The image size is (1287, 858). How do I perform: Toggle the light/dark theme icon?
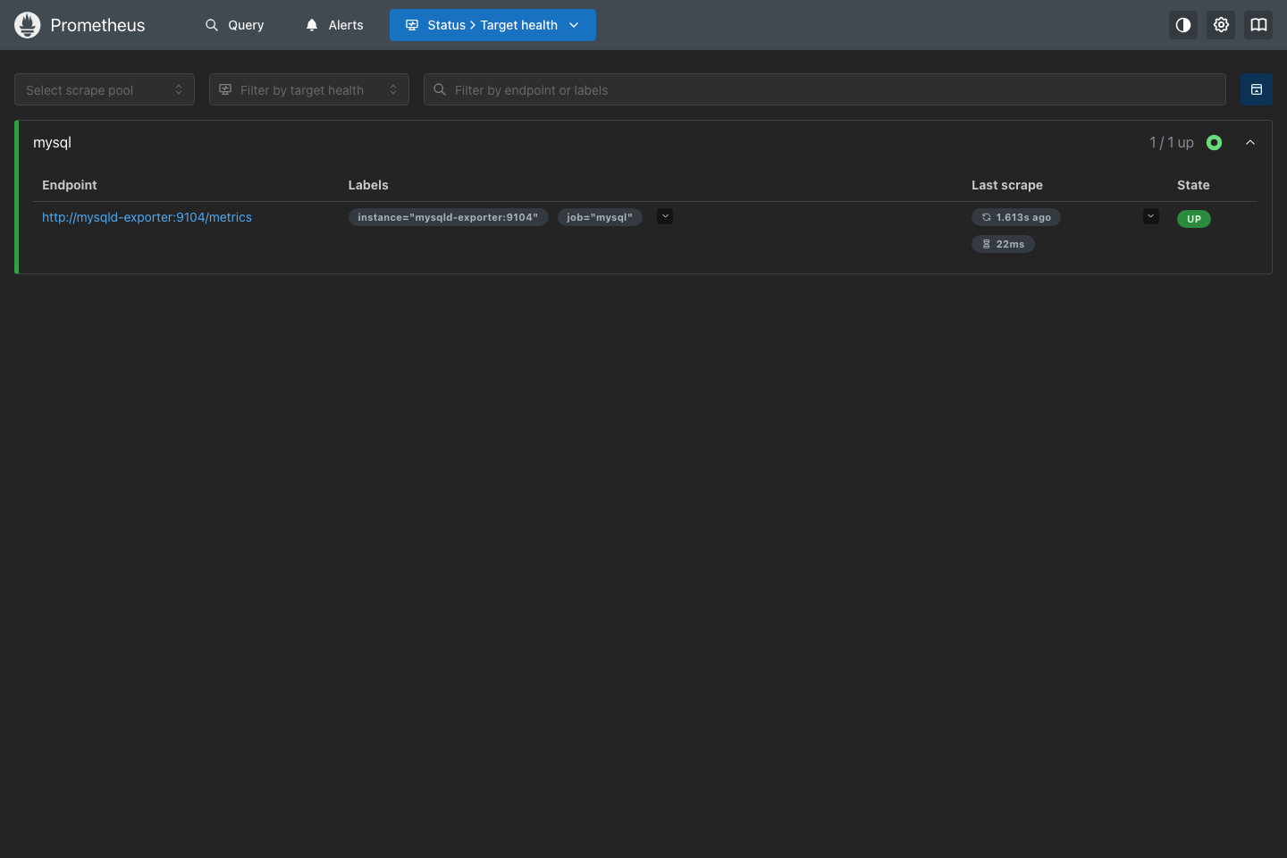click(x=1183, y=25)
